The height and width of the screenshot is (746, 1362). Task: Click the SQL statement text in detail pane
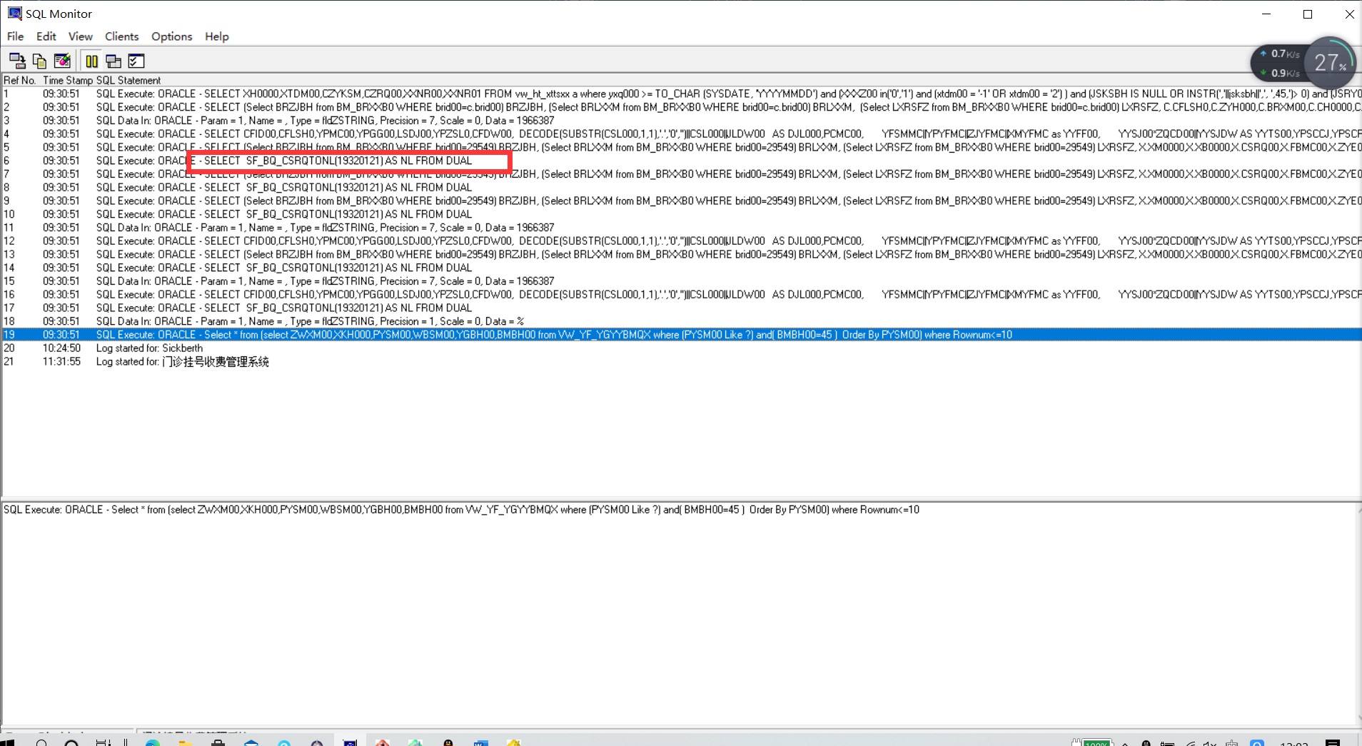point(461,510)
